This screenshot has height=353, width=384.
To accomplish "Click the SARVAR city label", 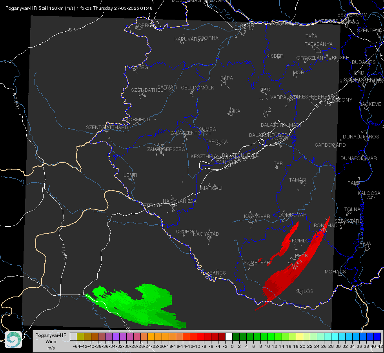I will point(167,87).
